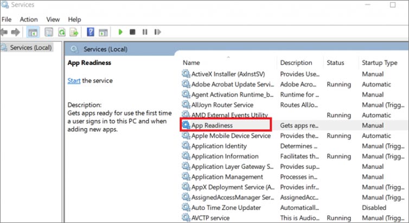409x223 pixels.
Task: Click the AVCTP service gear icon
Action: 186,218
